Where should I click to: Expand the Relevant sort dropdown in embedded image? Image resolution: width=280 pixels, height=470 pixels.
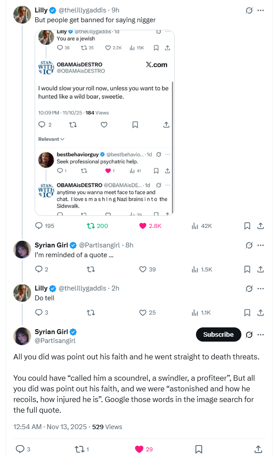pos(51,139)
